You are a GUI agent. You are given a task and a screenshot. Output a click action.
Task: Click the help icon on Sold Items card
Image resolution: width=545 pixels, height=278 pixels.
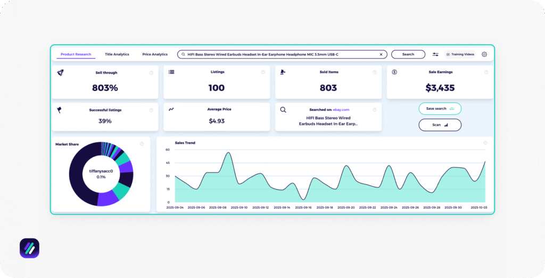[375, 72]
